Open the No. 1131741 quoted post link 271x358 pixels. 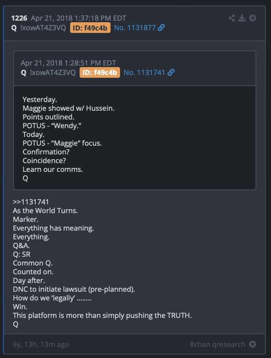pyautogui.click(x=144, y=72)
